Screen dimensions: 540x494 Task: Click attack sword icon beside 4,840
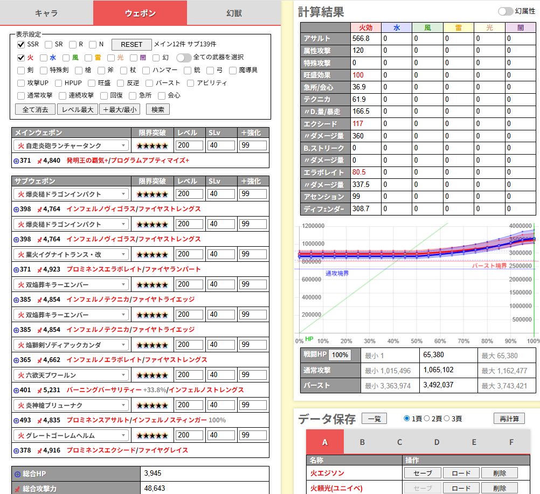39,161
